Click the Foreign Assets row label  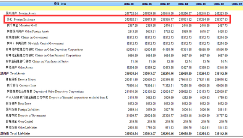pyautogui.click(x=21, y=13)
